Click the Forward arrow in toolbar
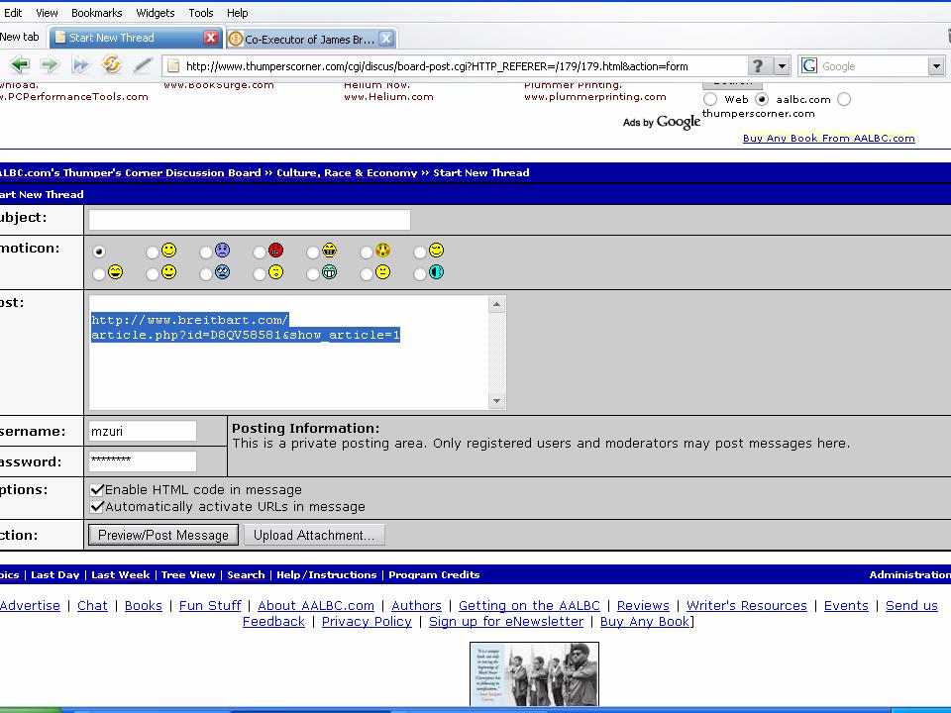The height and width of the screenshot is (713, 951). pos(50,64)
